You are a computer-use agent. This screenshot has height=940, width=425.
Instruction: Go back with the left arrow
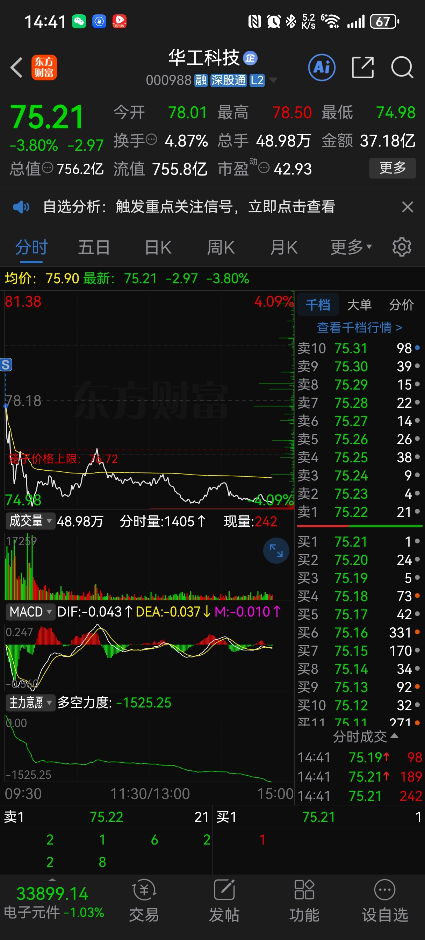[17, 67]
